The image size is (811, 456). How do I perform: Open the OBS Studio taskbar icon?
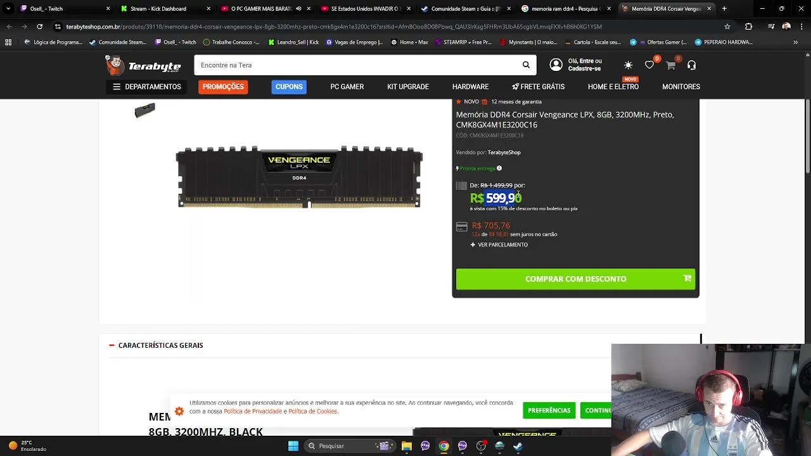pos(481,446)
